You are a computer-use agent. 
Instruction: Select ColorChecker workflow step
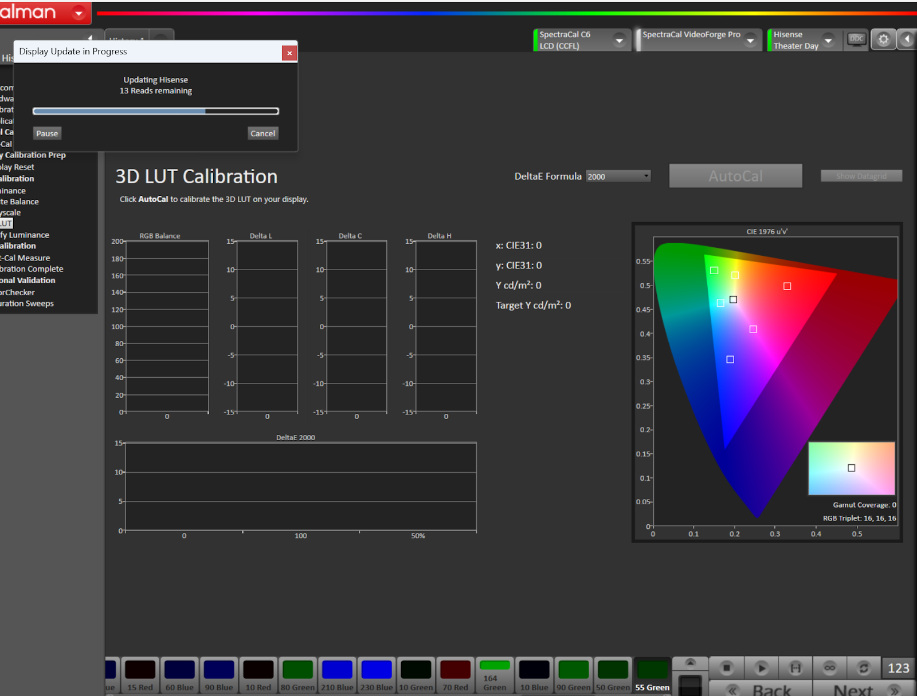17,292
